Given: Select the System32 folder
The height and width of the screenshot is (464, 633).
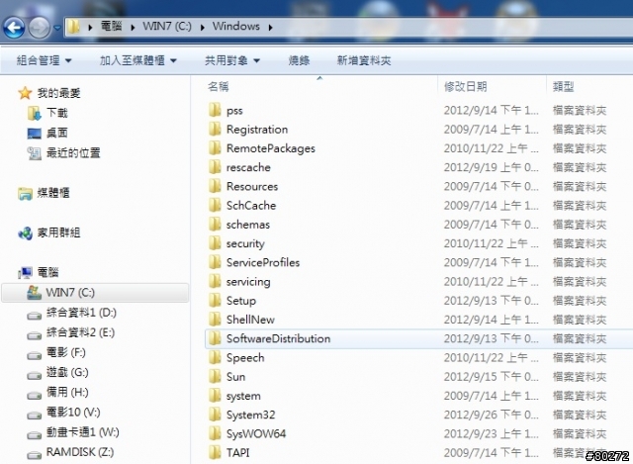Looking at the screenshot, I should [x=241, y=415].
